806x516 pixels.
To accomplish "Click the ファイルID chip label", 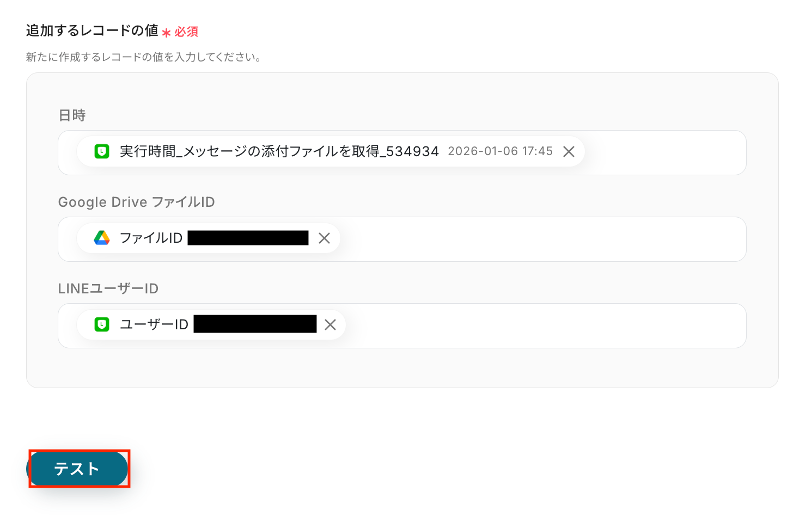I will click(x=151, y=238).
